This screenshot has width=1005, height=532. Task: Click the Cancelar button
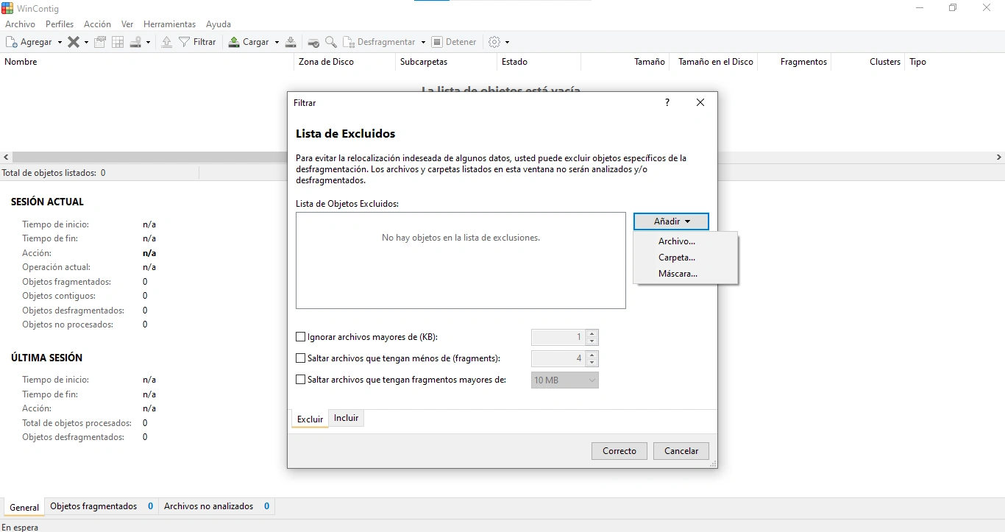[681, 451]
